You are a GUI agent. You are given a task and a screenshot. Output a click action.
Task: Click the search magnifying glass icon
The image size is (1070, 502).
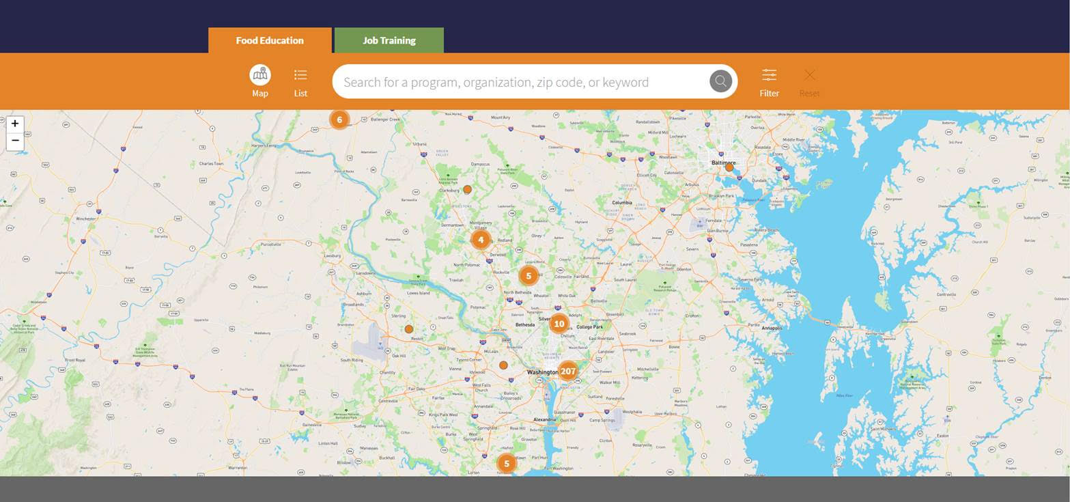coord(720,81)
